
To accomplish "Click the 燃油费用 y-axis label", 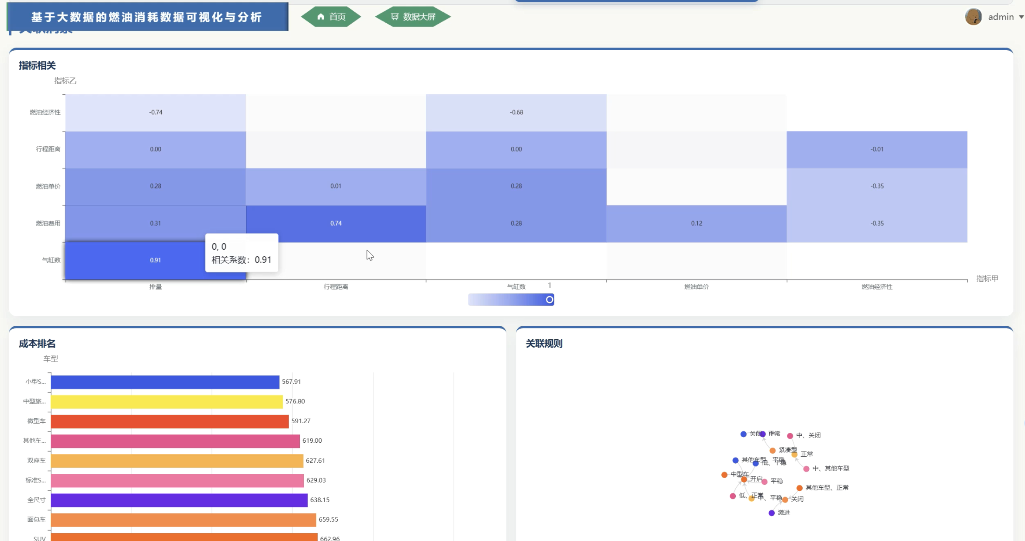I will [48, 224].
